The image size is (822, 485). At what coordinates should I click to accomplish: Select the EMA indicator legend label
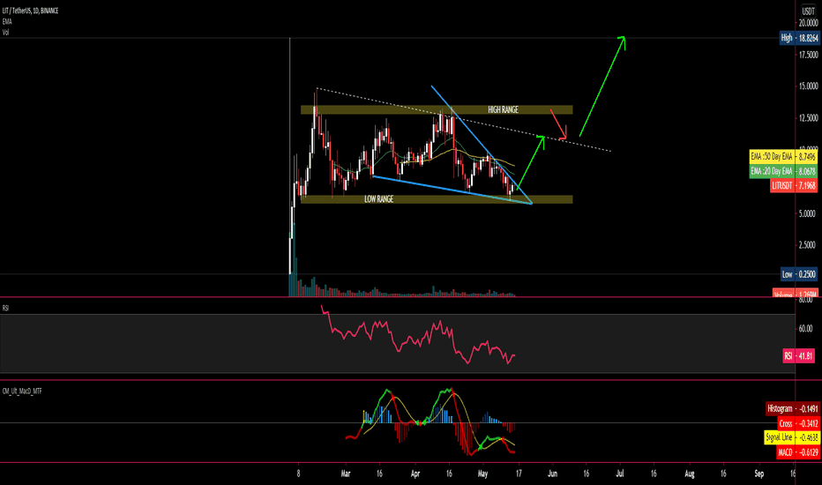pyautogui.click(x=7, y=21)
